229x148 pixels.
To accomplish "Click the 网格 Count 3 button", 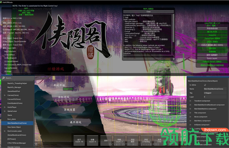I will click(x=119, y=141).
